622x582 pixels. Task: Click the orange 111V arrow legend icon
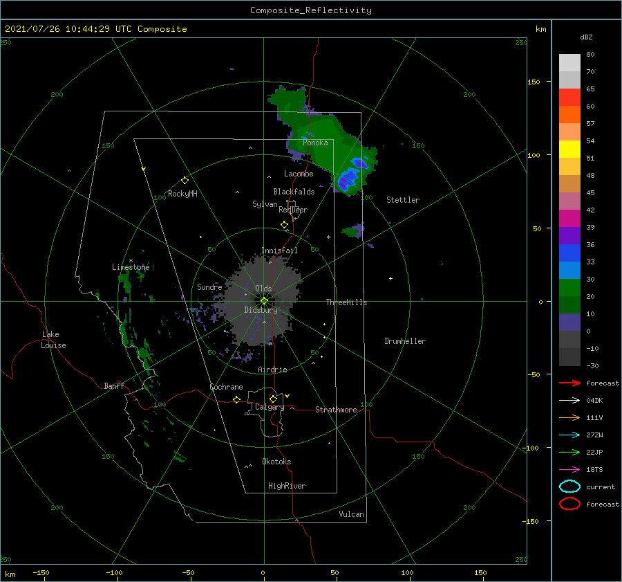coord(569,417)
